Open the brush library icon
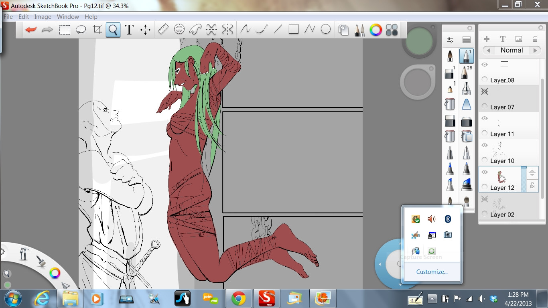This screenshot has height=308, width=548. (x=466, y=40)
